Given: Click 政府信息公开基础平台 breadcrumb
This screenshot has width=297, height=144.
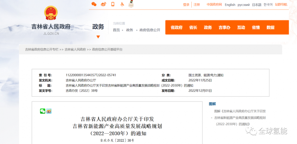Looking at the screenshot, I should point(107,49).
